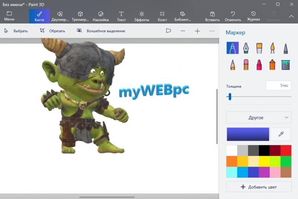
Task: Open the Холст canvas tab
Action: pyautogui.click(x=162, y=16)
